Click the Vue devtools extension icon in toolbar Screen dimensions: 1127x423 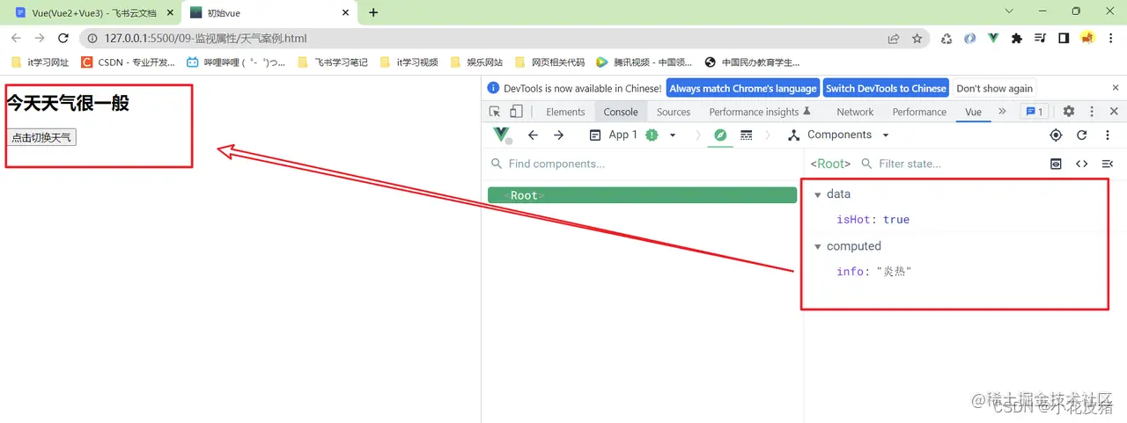pos(993,39)
